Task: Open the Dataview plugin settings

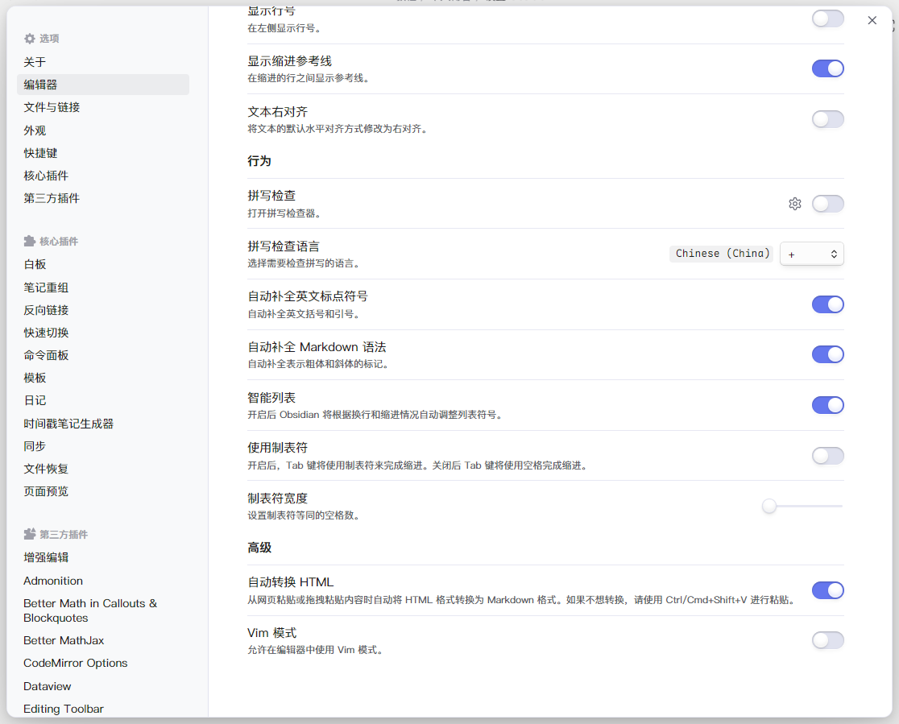Action: (47, 686)
